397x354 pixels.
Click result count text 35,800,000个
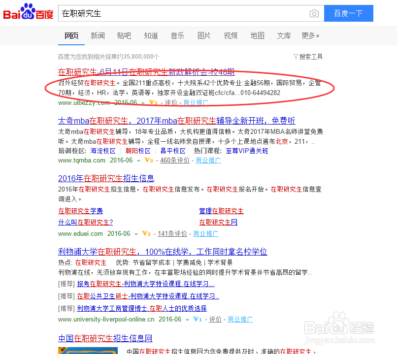click(141, 57)
